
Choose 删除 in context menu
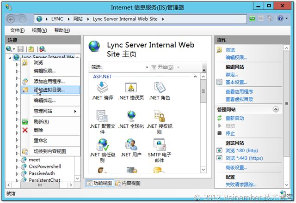coord(50,130)
